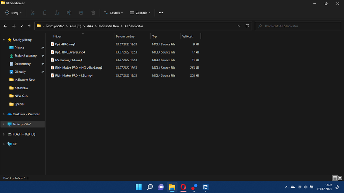Screen dimensions: 344x193
Task: Switch to details view in status bar
Action: (335, 178)
